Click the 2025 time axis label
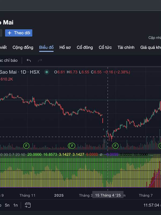The image size is (161, 215). 59,195
